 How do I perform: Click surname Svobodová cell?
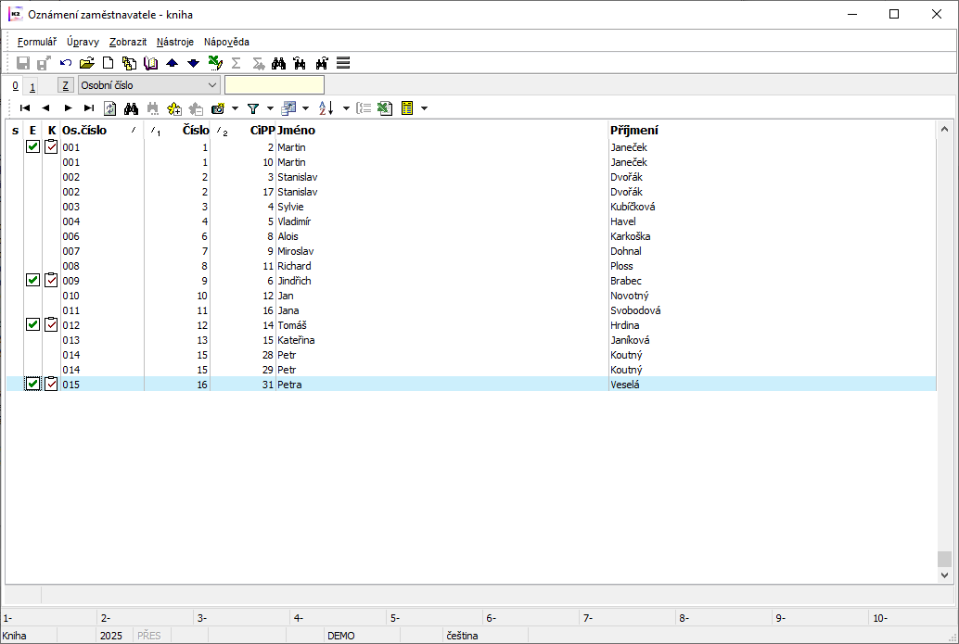coord(635,310)
